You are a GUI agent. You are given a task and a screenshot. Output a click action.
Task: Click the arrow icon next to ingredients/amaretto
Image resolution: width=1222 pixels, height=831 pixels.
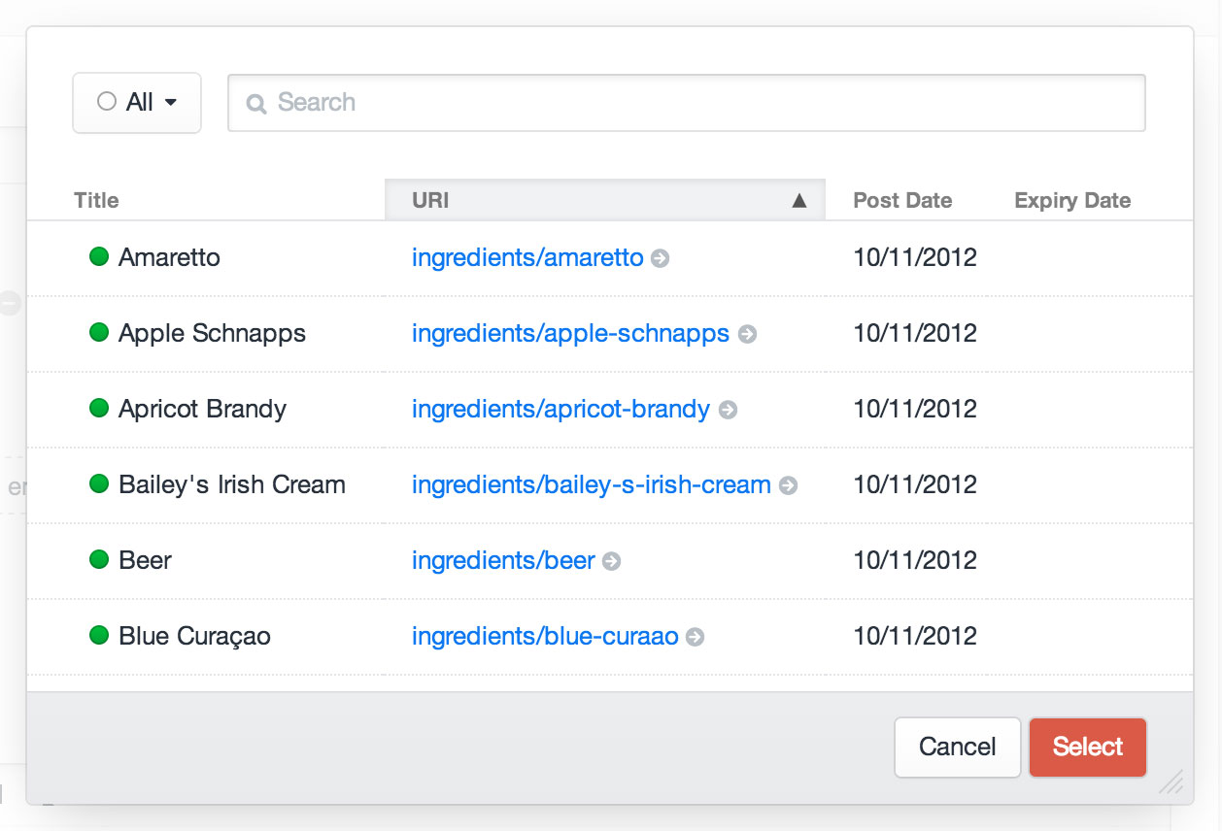pos(660,258)
